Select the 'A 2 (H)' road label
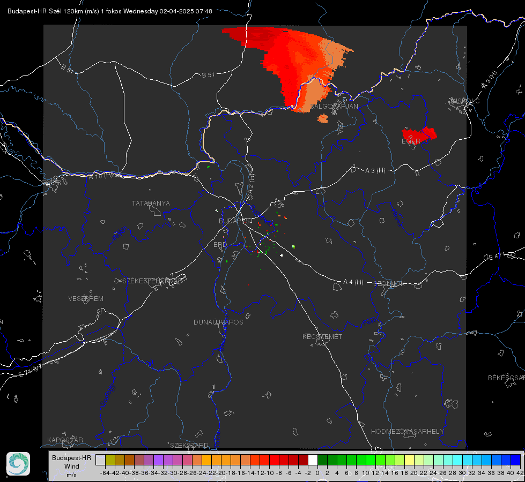 pos(251,184)
